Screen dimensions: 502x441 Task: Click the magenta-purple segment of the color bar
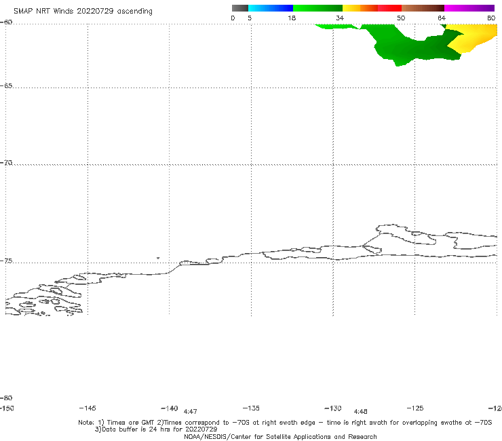(469, 8)
